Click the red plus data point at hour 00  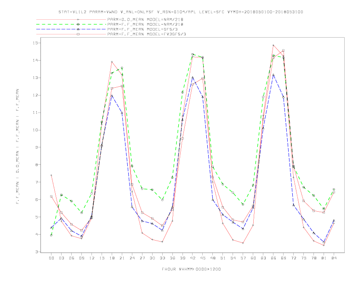pyautogui.click(x=51, y=175)
